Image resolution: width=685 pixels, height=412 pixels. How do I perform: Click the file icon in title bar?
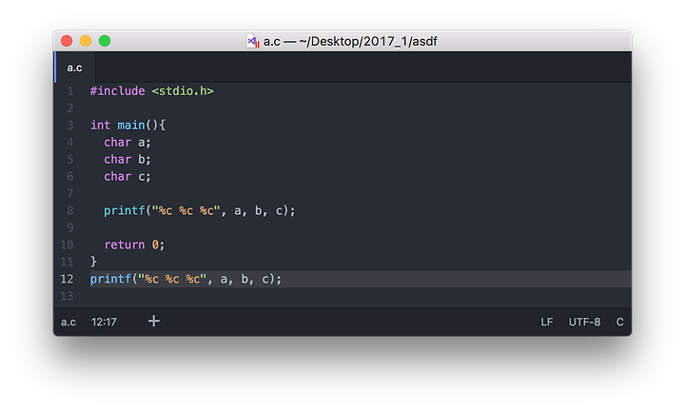(253, 42)
